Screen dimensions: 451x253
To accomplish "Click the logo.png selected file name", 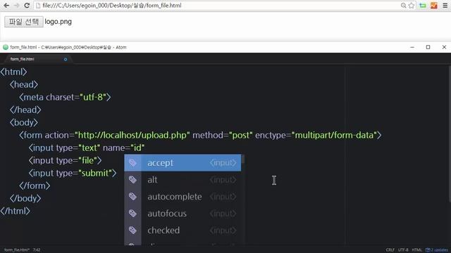I will pyautogui.click(x=58, y=22).
